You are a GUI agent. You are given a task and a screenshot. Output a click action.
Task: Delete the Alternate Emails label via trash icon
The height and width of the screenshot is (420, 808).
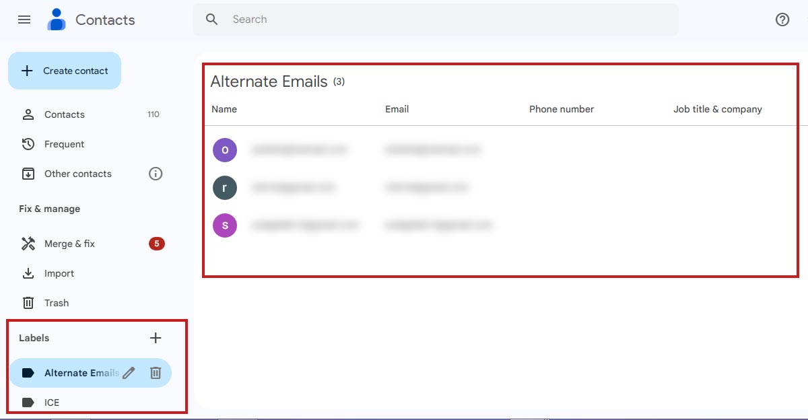tap(156, 372)
